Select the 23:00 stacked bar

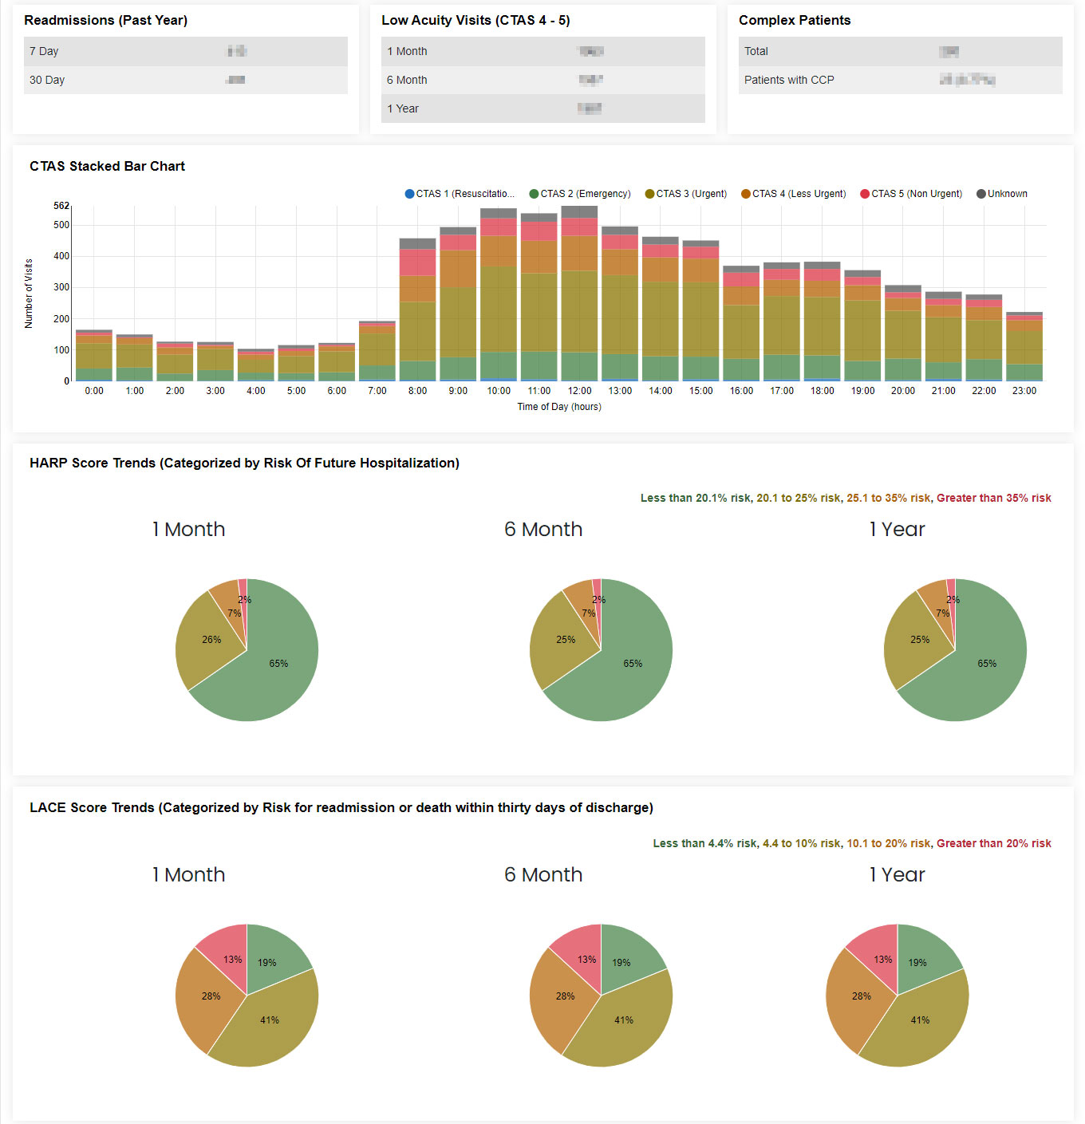[1024, 346]
